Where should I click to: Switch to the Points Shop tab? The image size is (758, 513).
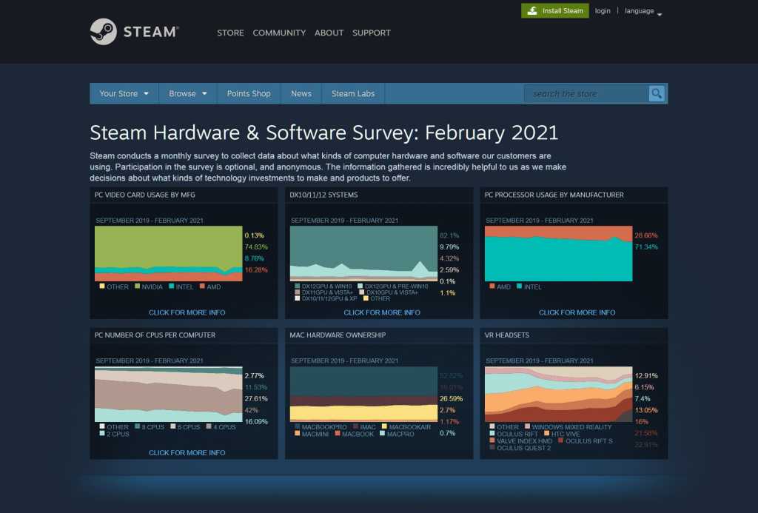(x=249, y=93)
